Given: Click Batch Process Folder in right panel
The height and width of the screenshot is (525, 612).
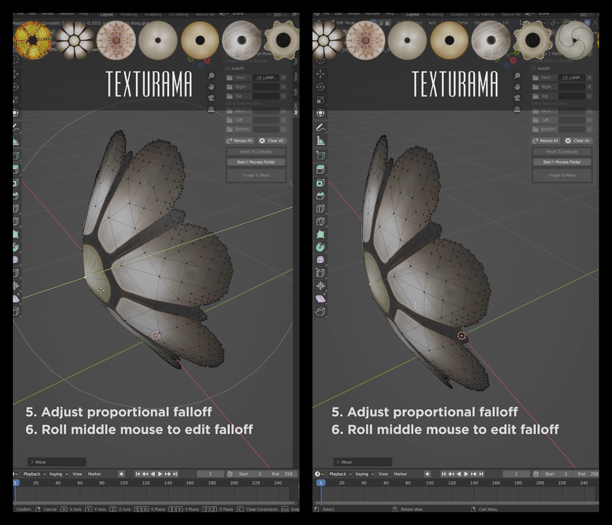Looking at the screenshot, I should pos(562,162).
